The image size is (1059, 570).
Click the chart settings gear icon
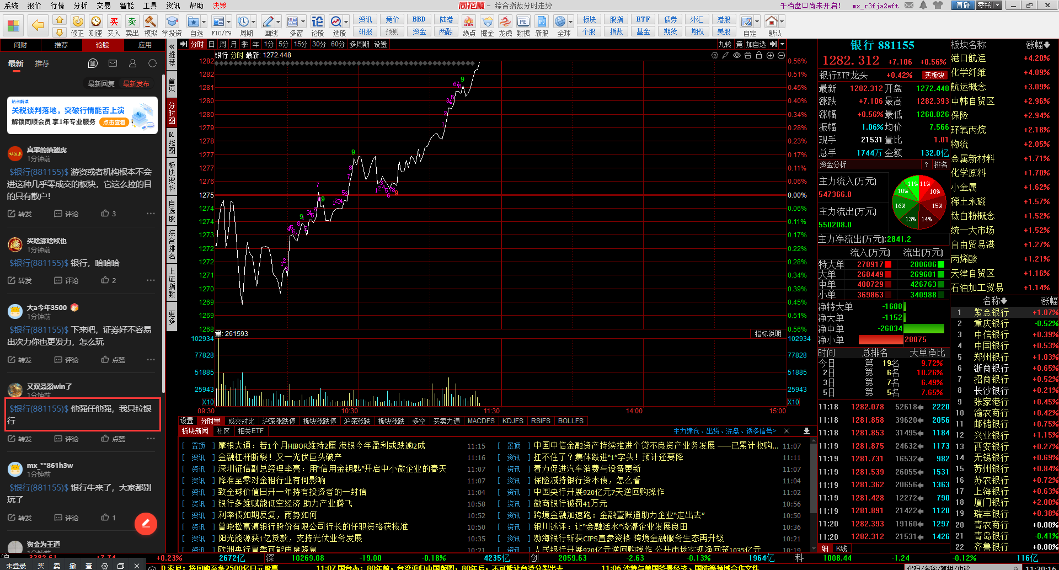pos(715,55)
